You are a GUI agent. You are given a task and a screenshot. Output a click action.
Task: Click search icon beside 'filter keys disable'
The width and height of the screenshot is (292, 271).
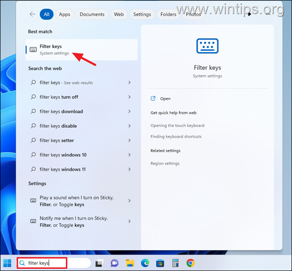pyautogui.click(x=33, y=126)
